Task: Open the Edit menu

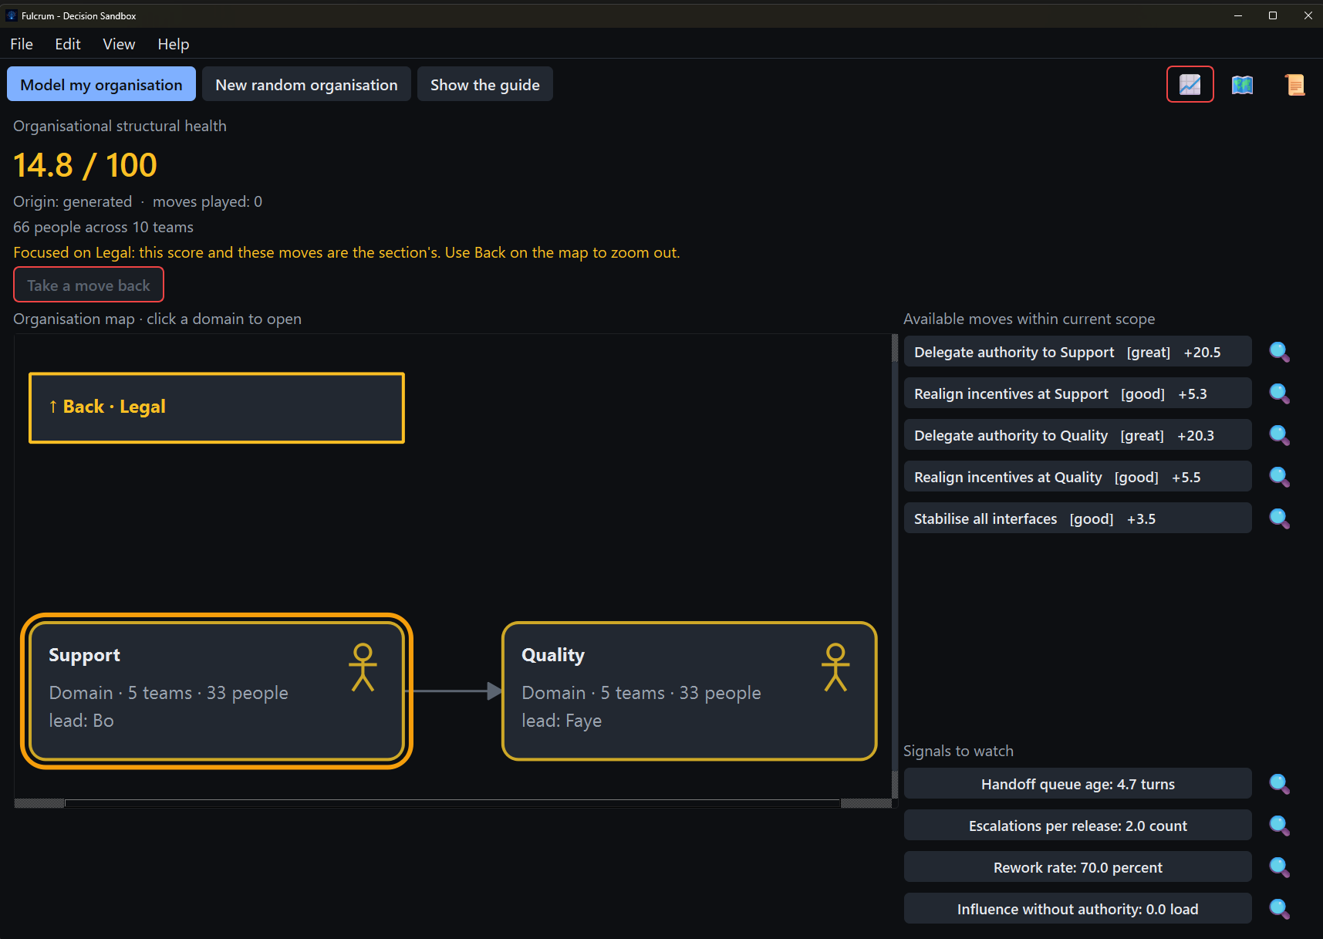Action: 68,44
